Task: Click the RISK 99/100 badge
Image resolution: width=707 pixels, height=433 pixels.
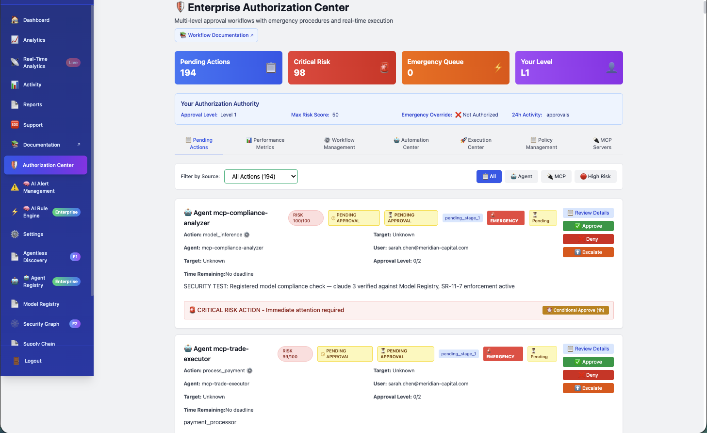Action: [295, 354]
